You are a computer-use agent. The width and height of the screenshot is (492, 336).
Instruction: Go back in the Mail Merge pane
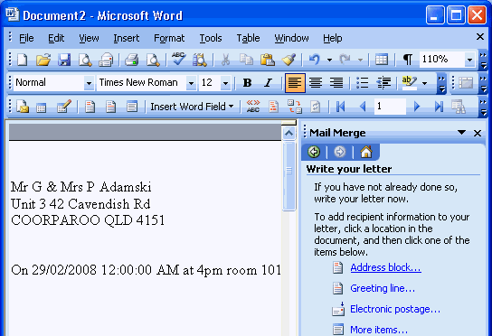(314, 152)
